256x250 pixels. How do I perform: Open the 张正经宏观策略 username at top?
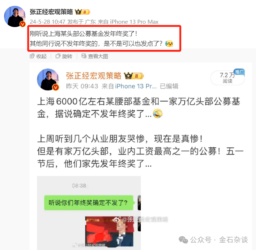click(51, 12)
